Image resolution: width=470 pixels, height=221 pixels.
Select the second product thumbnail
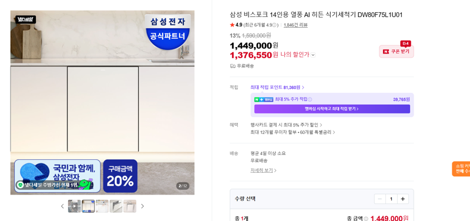[x=88, y=206]
